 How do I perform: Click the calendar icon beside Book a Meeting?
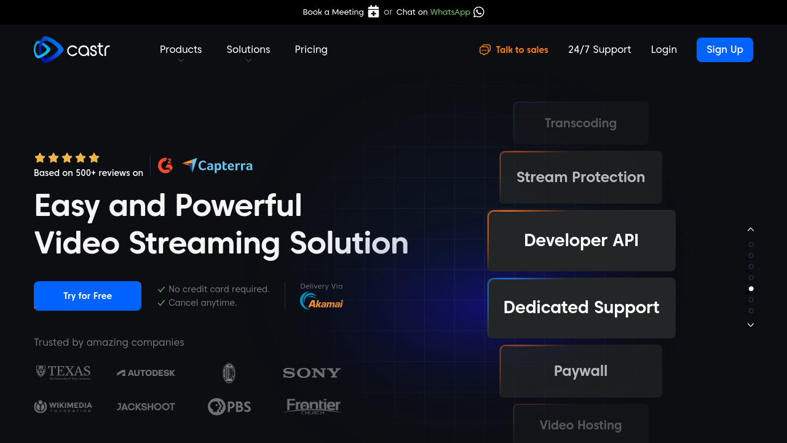[x=373, y=12]
